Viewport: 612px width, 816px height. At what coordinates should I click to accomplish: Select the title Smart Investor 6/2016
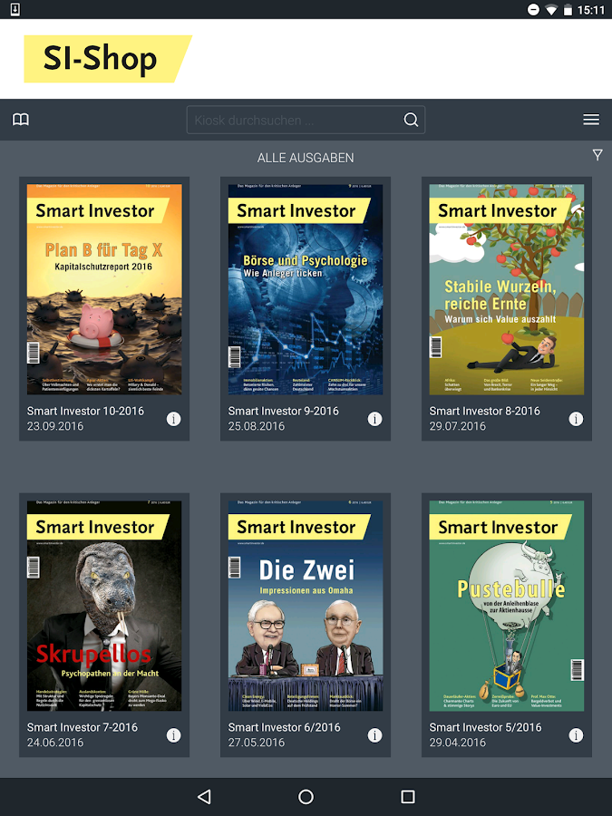[284, 727]
